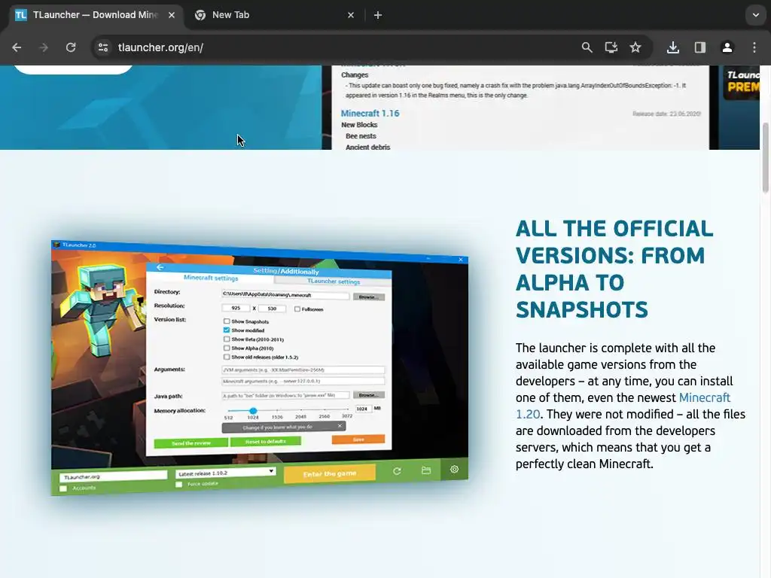Click the green Send the review button
Screen dimensions: 771x578
pyautogui.click(x=190, y=443)
